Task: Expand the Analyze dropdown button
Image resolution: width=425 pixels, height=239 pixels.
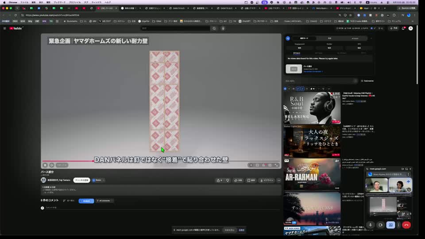Action: point(86,201)
